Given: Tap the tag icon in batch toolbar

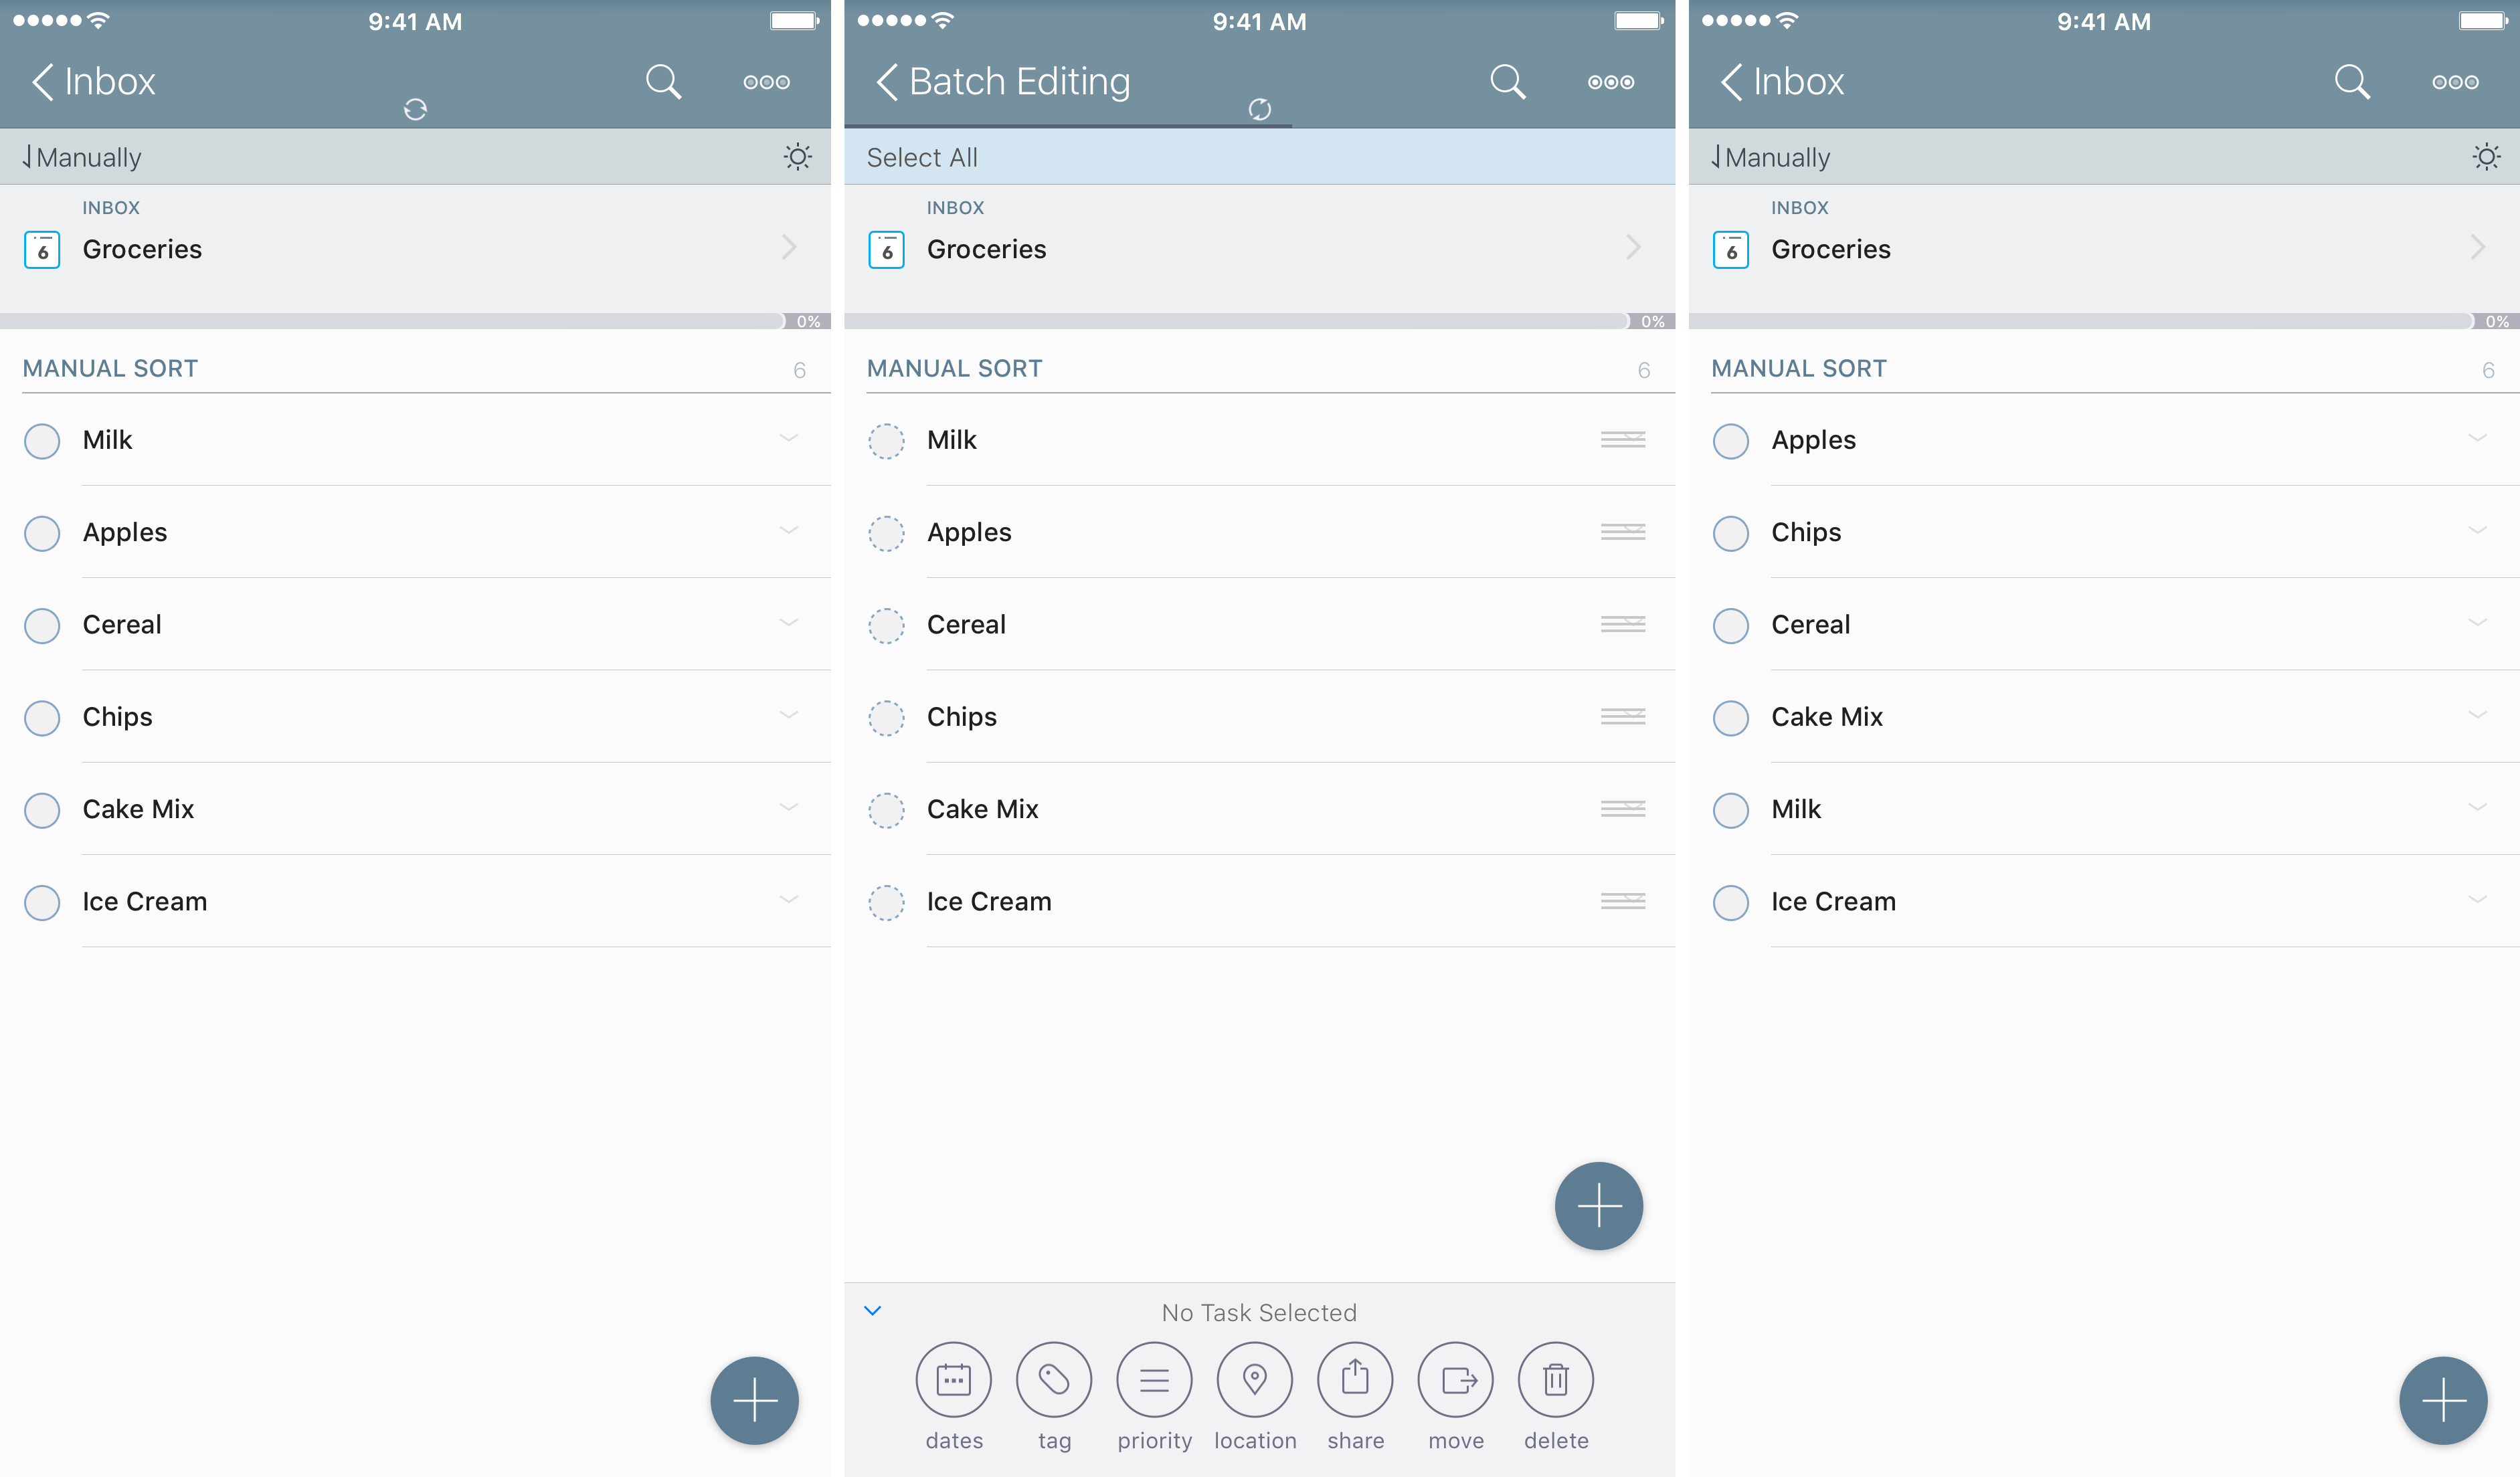Looking at the screenshot, I should point(1053,1380).
